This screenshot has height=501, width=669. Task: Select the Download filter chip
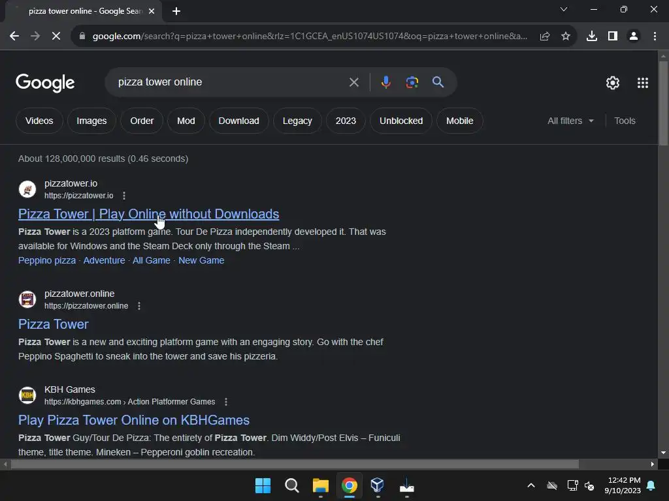pyautogui.click(x=239, y=121)
